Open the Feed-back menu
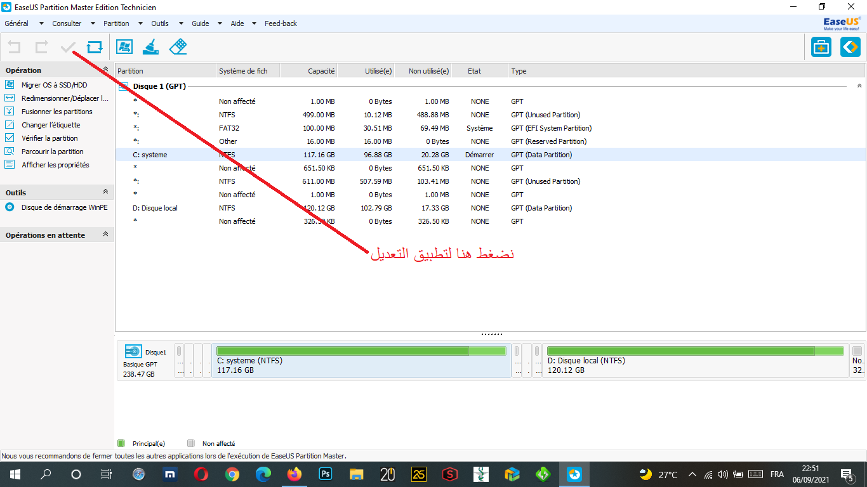Image resolution: width=867 pixels, height=487 pixels. (281, 23)
